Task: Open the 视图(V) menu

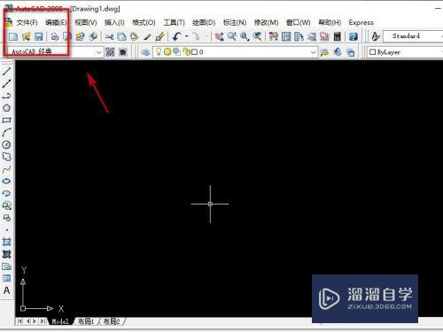Action: [86, 22]
